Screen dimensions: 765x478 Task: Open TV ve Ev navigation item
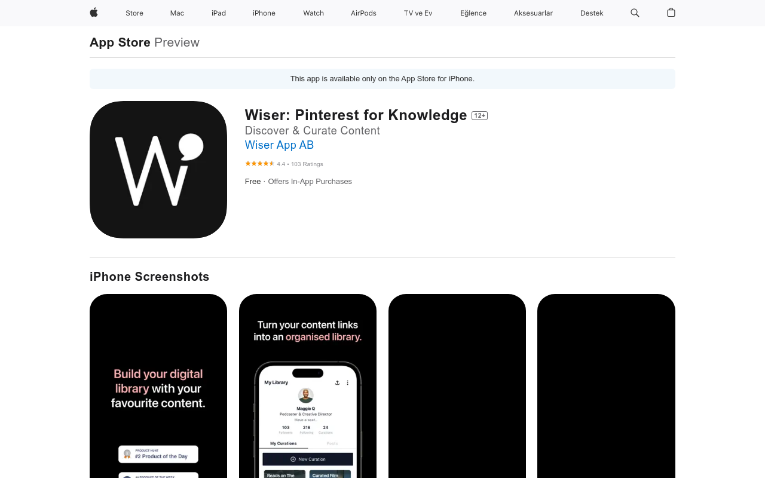[x=418, y=13]
